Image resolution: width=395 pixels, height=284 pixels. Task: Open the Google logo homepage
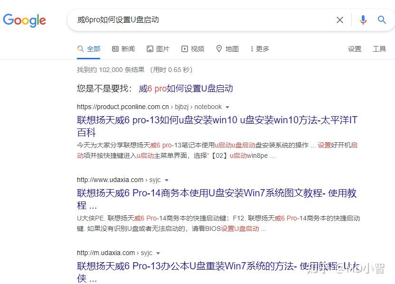(24, 20)
